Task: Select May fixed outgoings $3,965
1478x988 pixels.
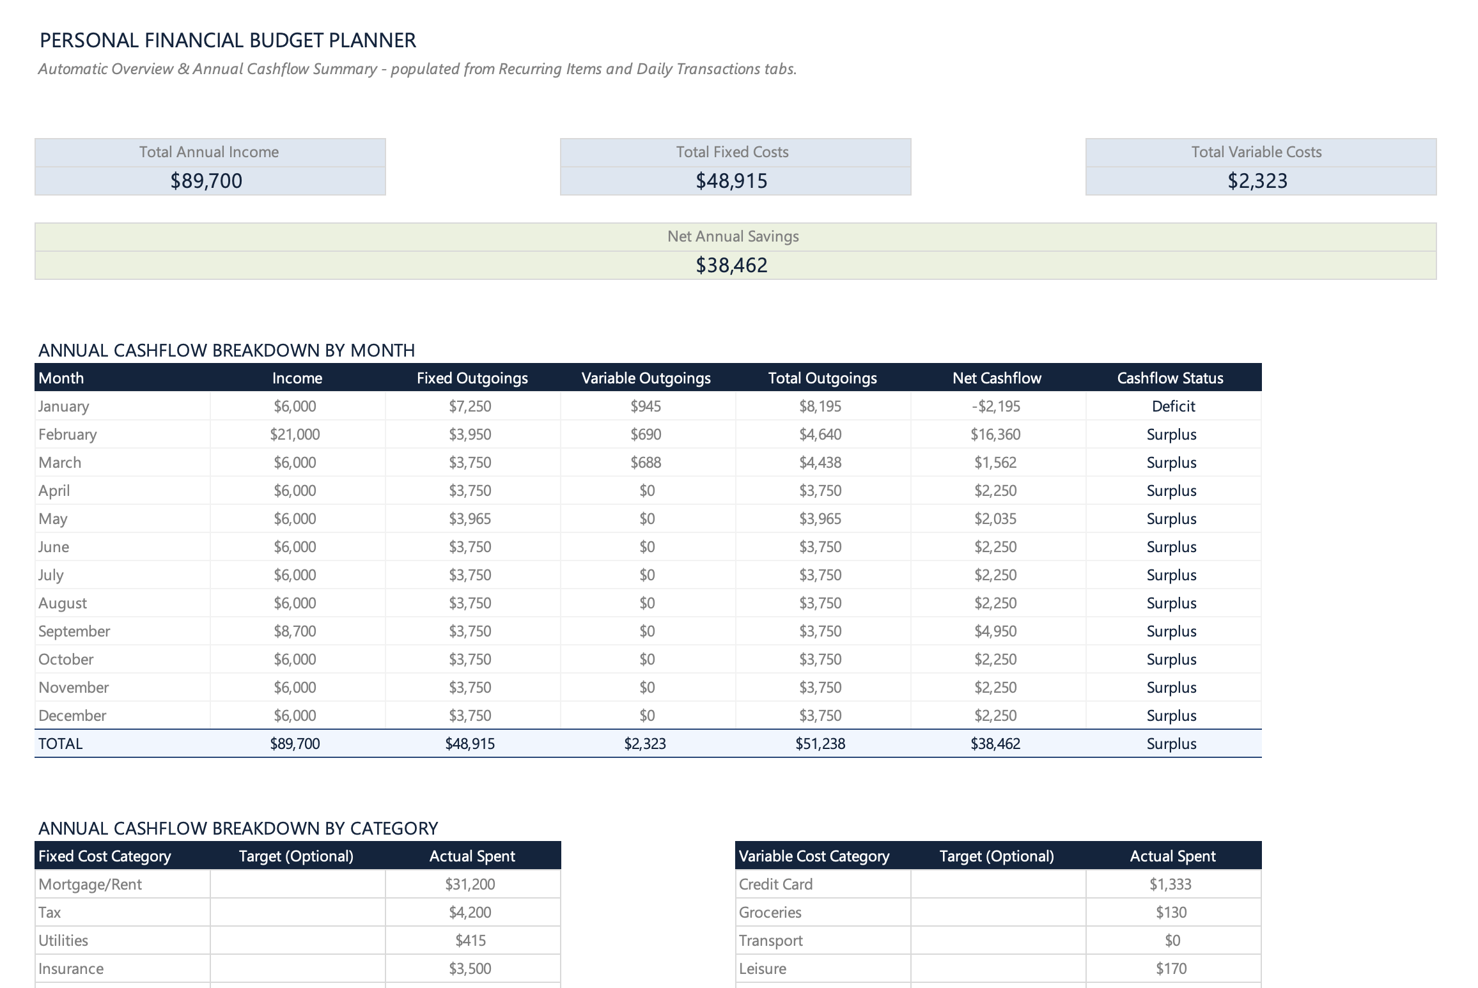Action: click(x=473, y=519)
